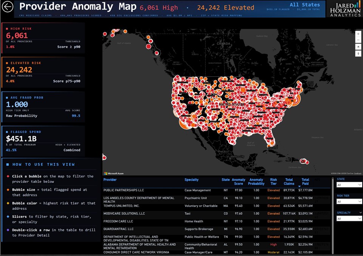The width and height of the screenshot is (363, 256).
Task: Click the table's vertical scrollbar
Action: [x=333, y=215]
